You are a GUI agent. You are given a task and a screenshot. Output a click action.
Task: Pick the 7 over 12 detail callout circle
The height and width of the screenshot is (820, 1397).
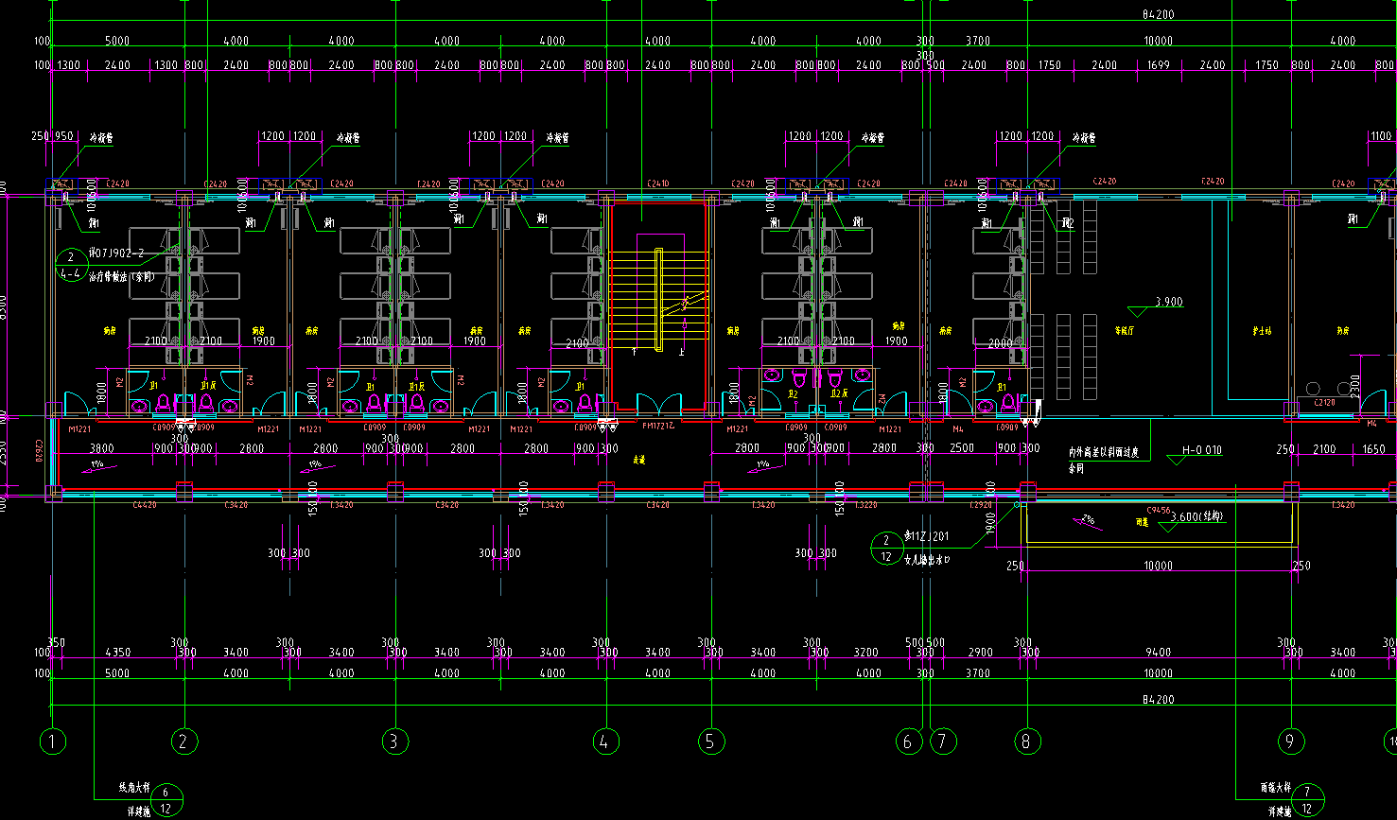[1307, 799]
